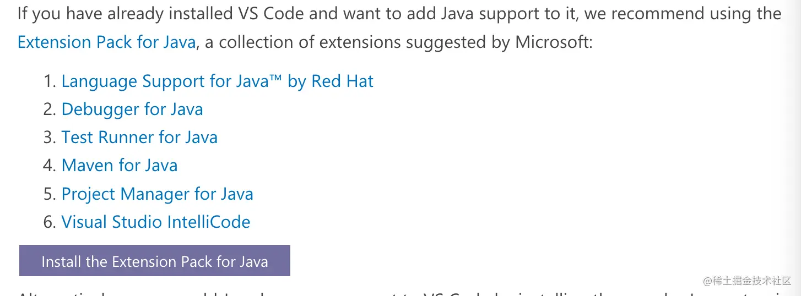The width and height of the screenshot is (801, 296).
Task: Open the Extension Pack for Java link
Action: (x=106, y=42)
